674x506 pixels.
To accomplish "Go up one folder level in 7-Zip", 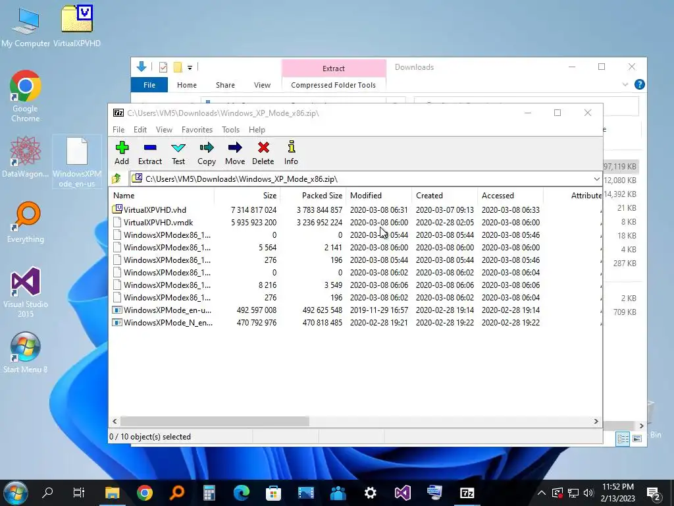I will [x=116, y=179].
